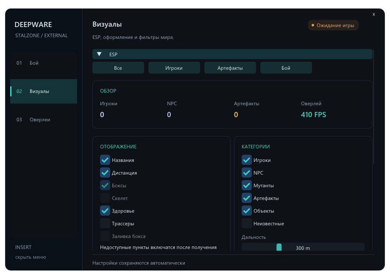The image size is (390, 279).
Task: Toggle the Мутанты category checkbox
Action: 246,185
